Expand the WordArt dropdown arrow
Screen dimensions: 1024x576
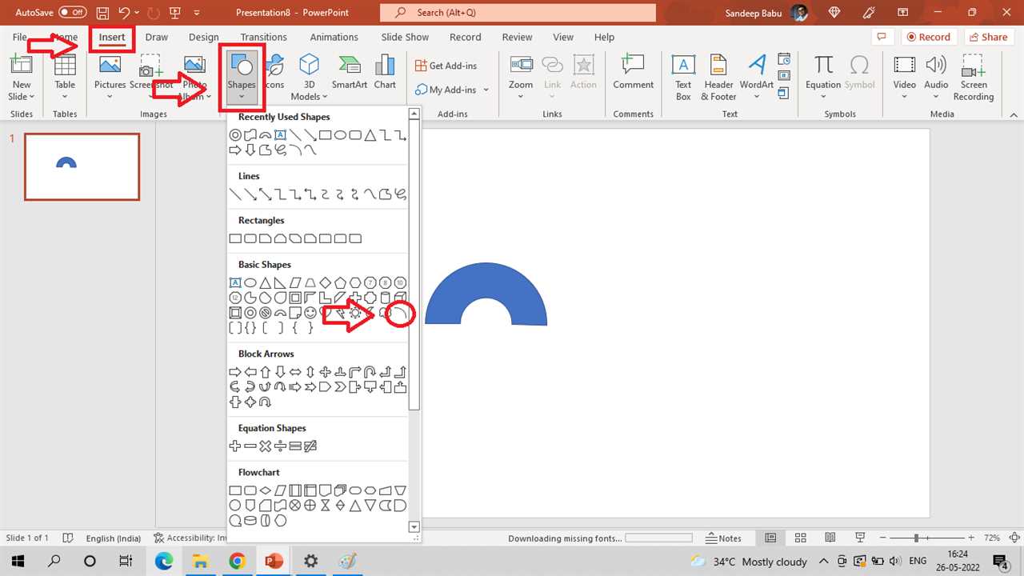756,98
